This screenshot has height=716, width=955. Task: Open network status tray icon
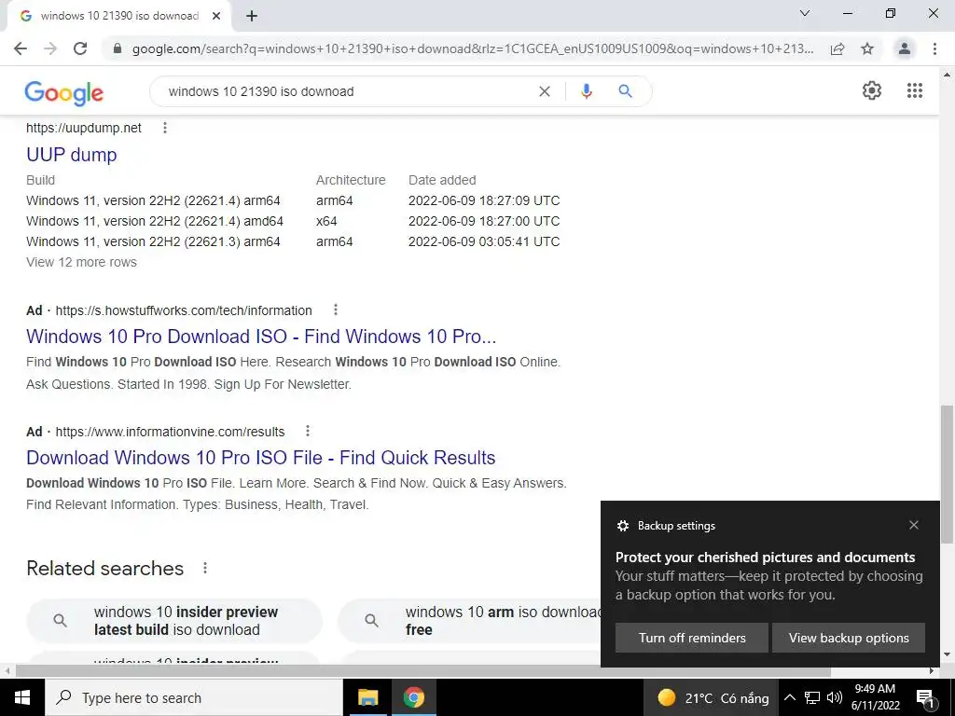point(812,697)
